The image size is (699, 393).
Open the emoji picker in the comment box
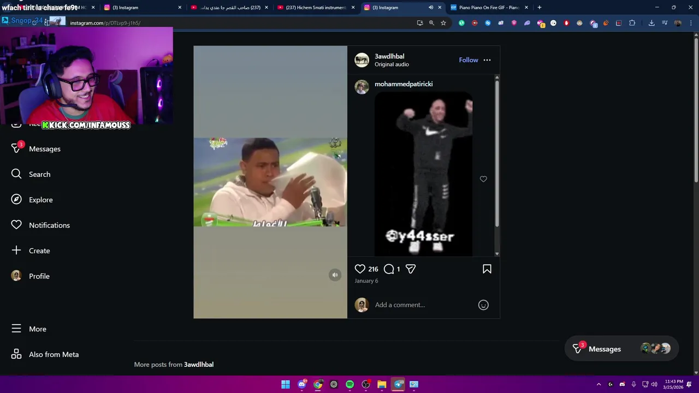click(x=483, y=305)
